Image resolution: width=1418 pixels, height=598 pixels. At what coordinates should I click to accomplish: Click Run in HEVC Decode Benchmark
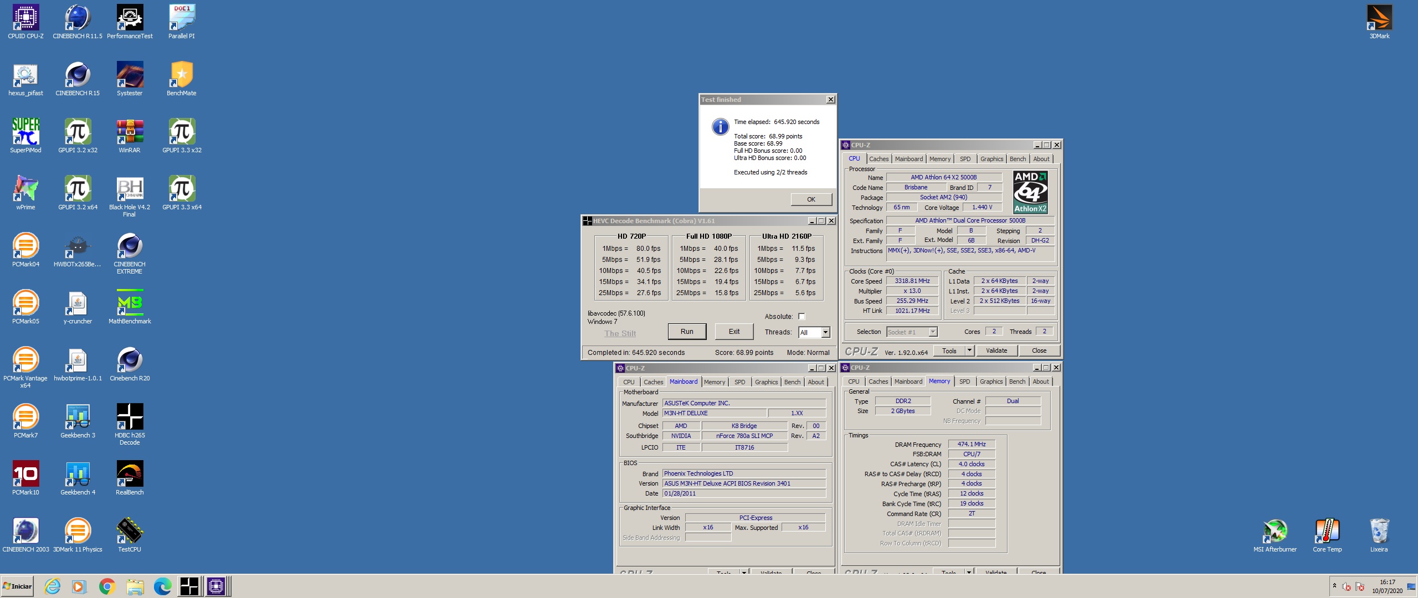click(687, 332)
